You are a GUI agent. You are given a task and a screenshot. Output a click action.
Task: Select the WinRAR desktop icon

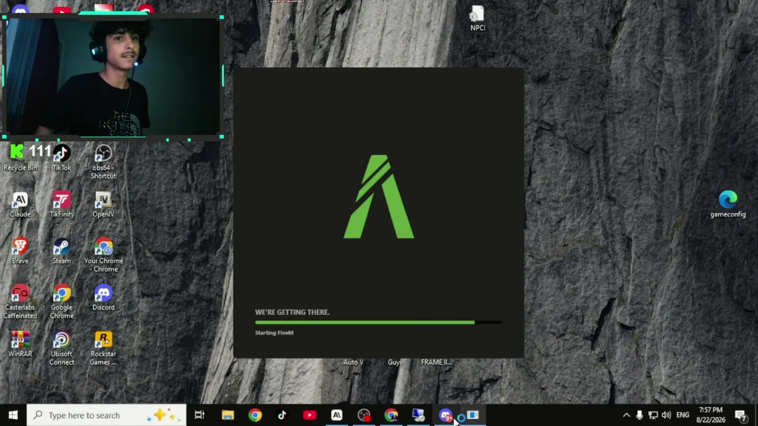[x=20, y=344]
